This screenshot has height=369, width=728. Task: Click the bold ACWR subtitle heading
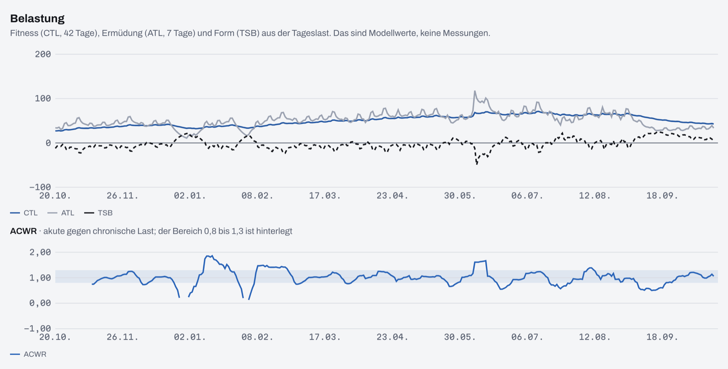pos(23,231)
